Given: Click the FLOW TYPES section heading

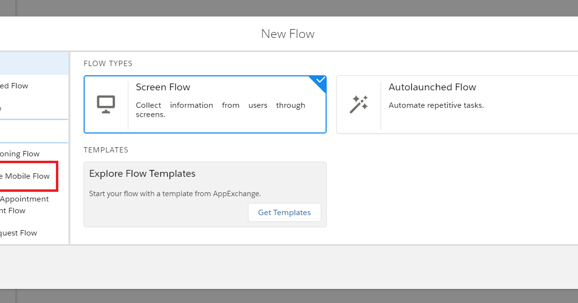Looking at the screenshot, I should [x=108, y=64].
